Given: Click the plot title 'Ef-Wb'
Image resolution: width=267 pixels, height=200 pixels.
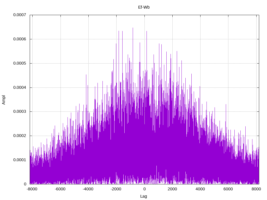Looking at the screenshot, I should pyautogui.click(x=144, y=7).
